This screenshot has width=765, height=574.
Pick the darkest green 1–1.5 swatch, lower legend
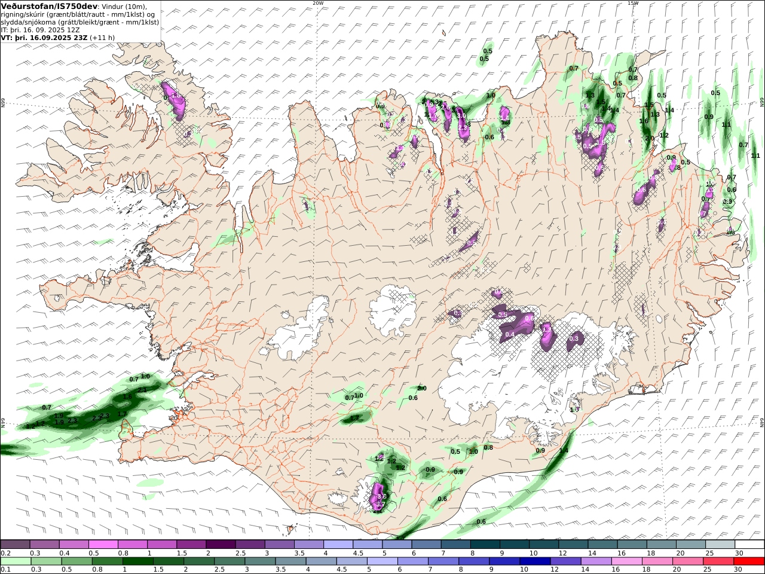pos(137,561)
